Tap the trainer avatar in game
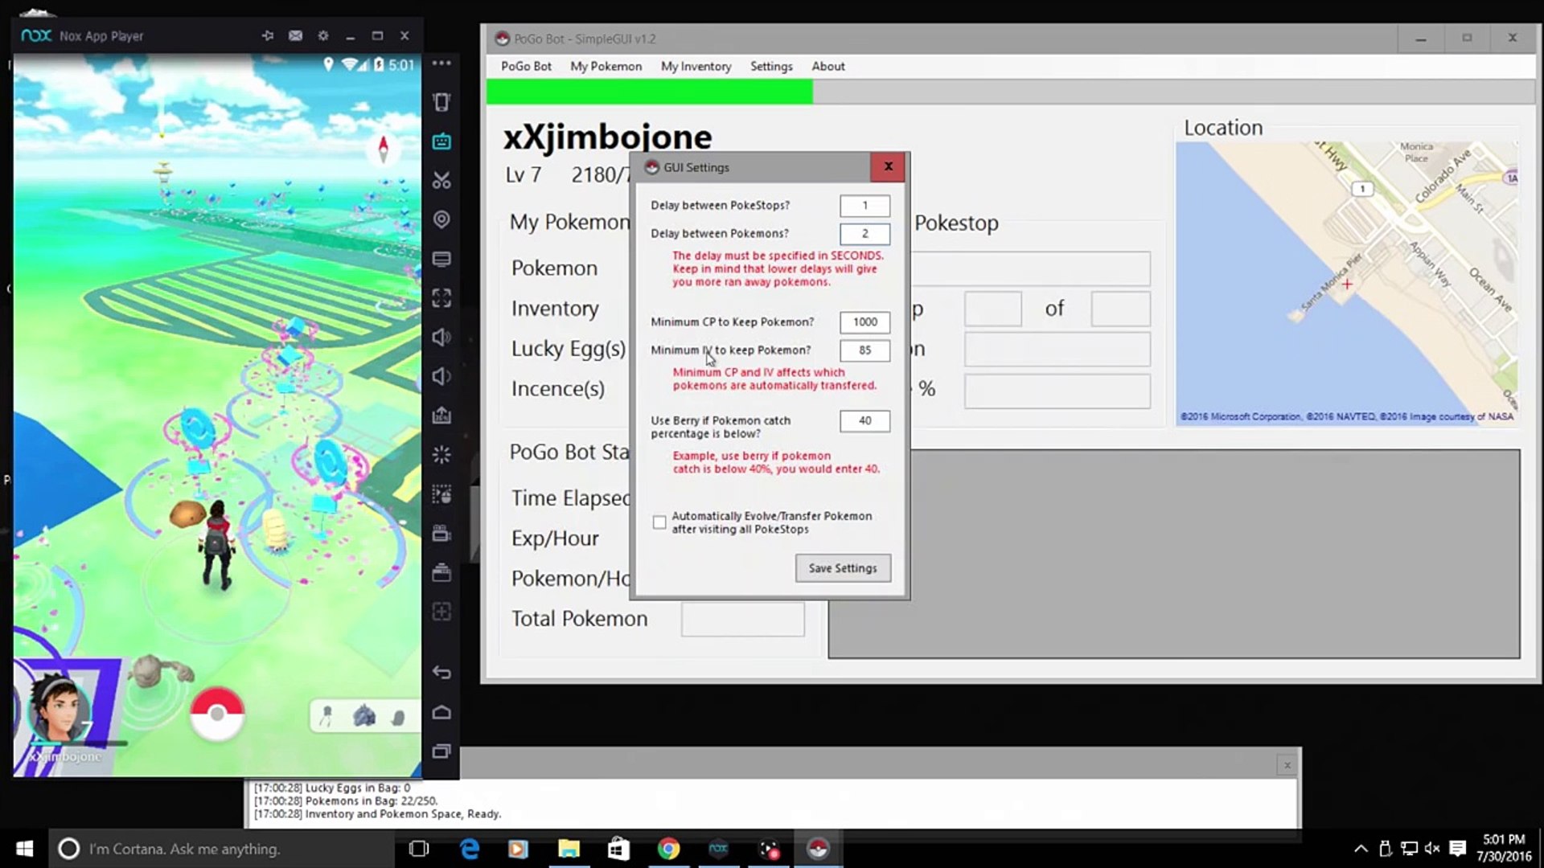This screenshot has width=1544, height=868. point(59,709)
